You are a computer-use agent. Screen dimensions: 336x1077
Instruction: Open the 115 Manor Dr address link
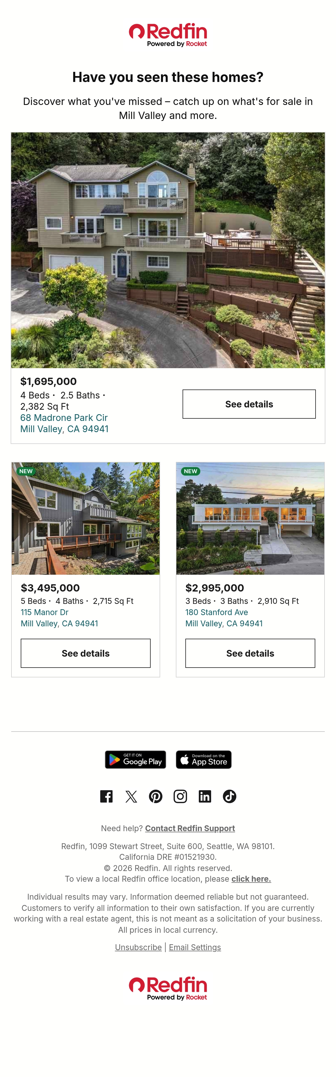coord(59,618)
